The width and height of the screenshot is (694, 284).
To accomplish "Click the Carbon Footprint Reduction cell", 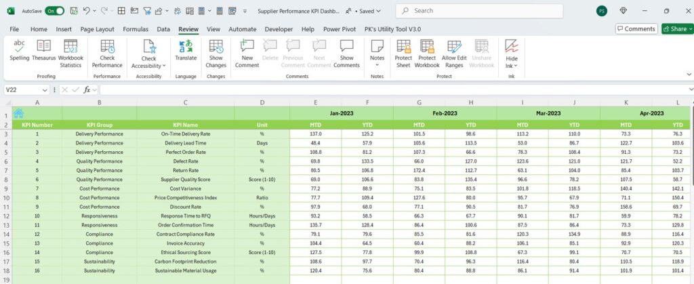I will click(186, 262).
